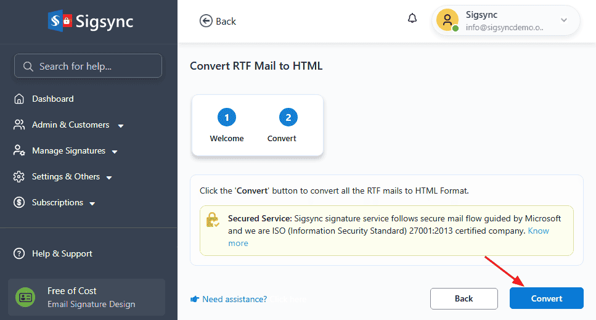Click the Help & Support question icon
596x320 pixels.
20,254
